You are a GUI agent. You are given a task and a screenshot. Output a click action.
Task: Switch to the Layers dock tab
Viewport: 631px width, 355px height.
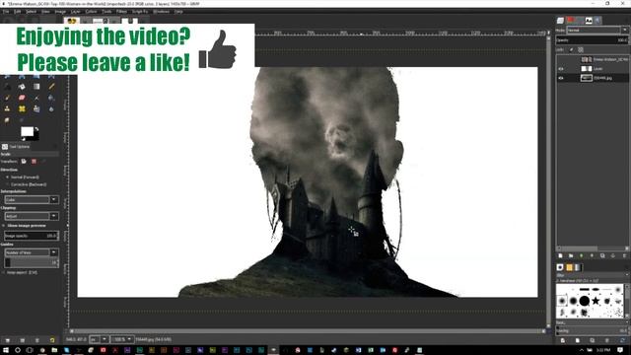click(x=561, y=21)
